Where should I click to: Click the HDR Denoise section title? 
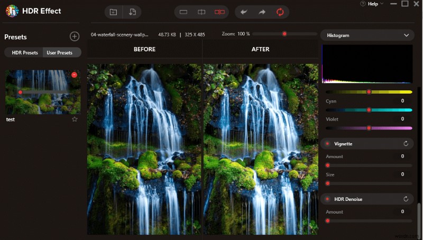[348, 199]
